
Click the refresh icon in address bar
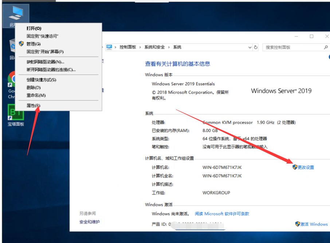pos(256,47)
